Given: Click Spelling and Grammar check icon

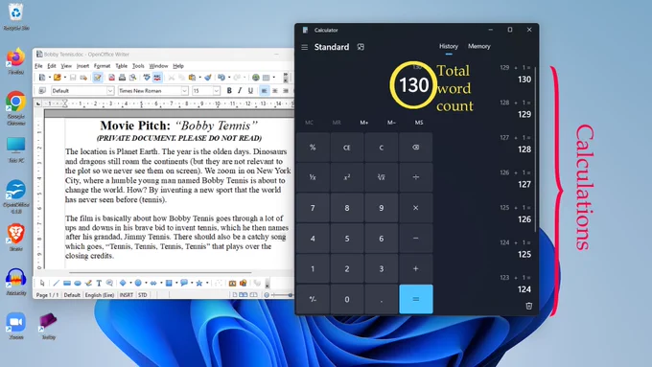Looking at the screenshot, I should (x=147, y=78).
